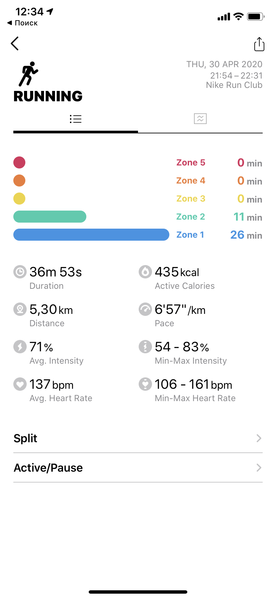Screen dimensions: 276x599
Task: Tap the min-max intensity icon
Action: (145, 347)
